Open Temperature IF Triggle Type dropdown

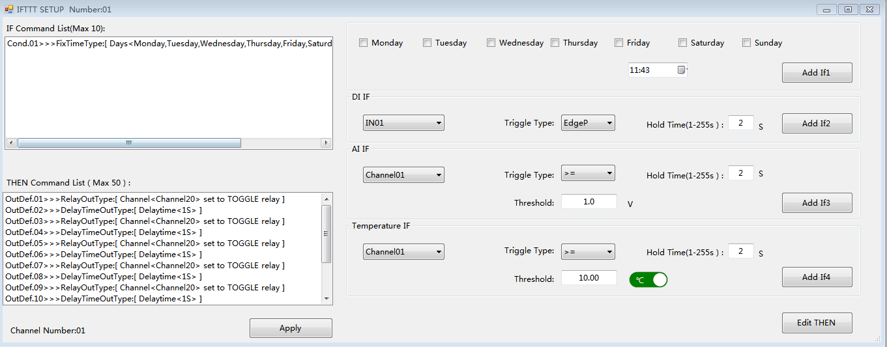[588, 252]
